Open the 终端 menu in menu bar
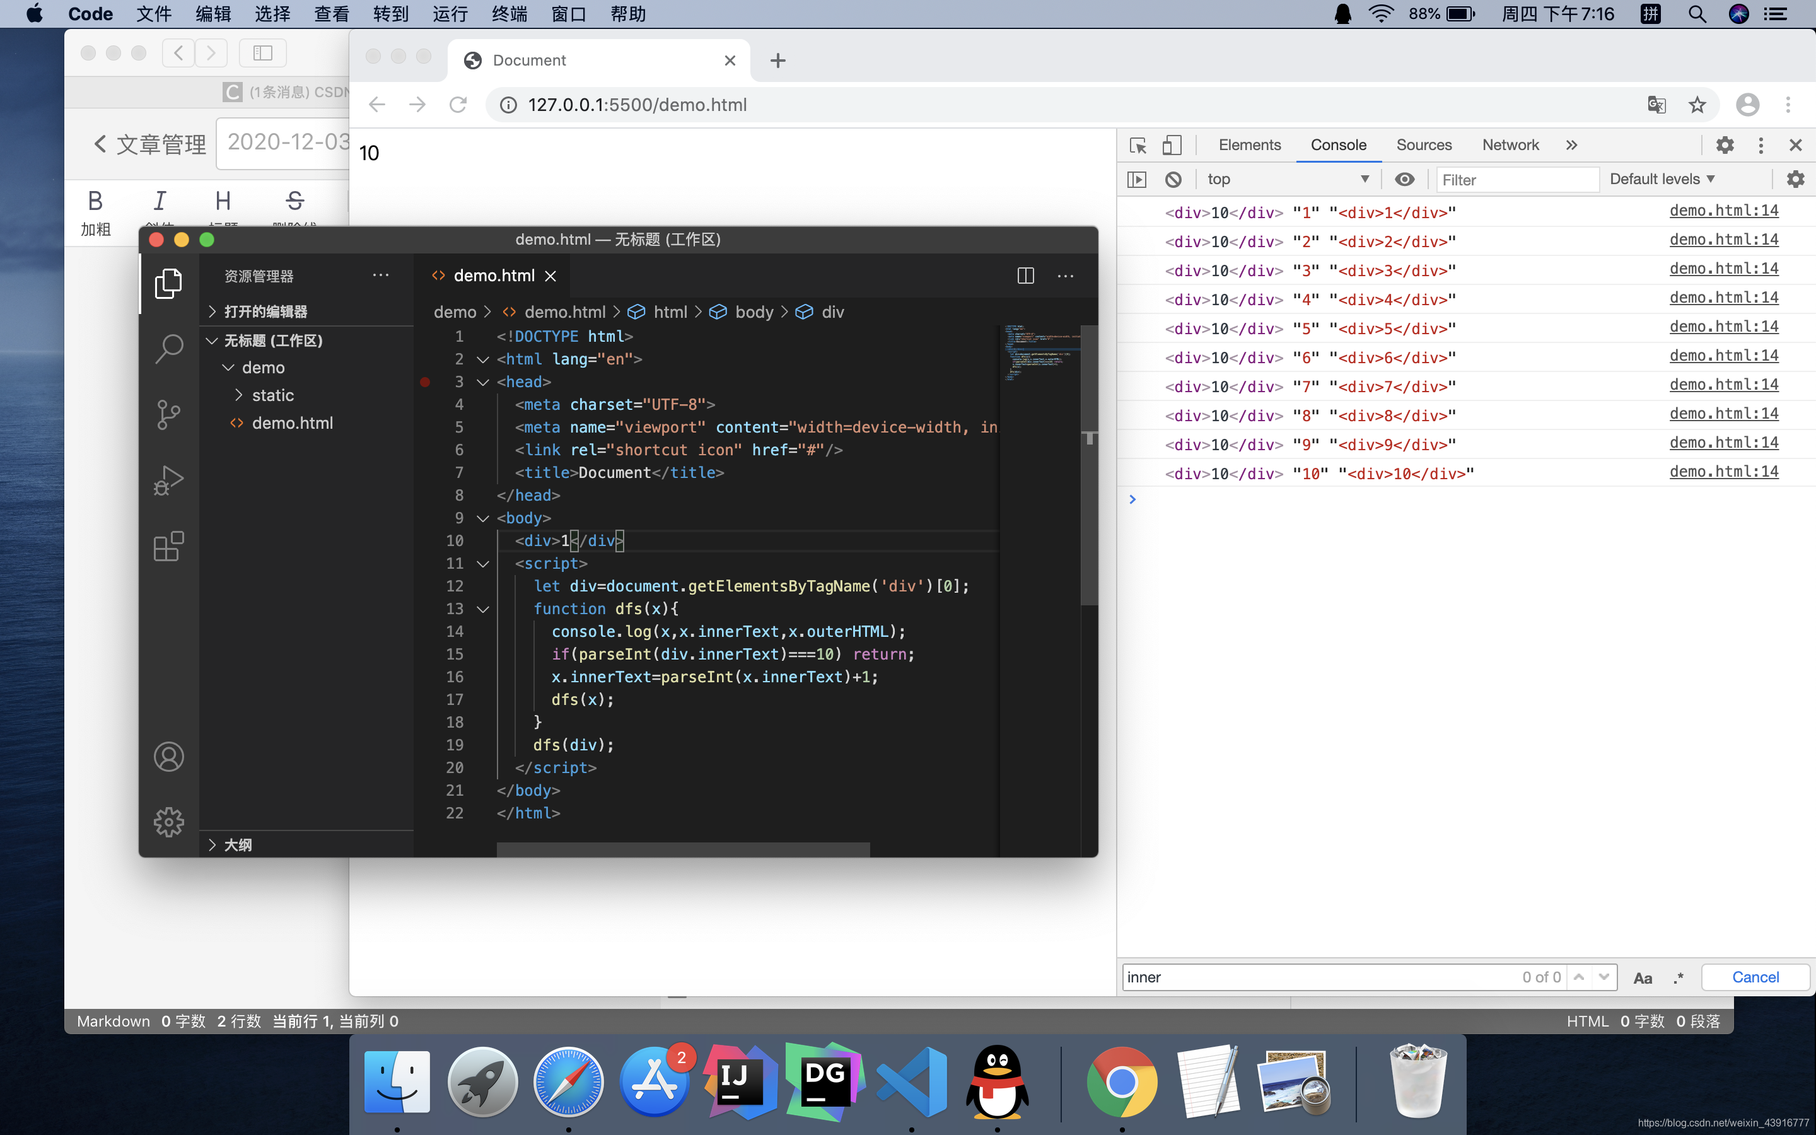This screenshot has height=1135, width=1816. 509,13
